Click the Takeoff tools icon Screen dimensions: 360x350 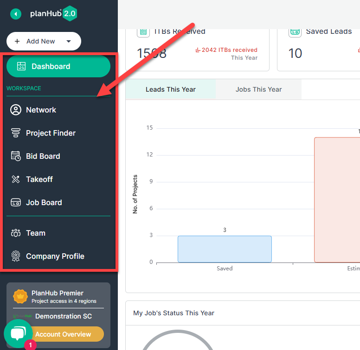(x=16, y=179)
